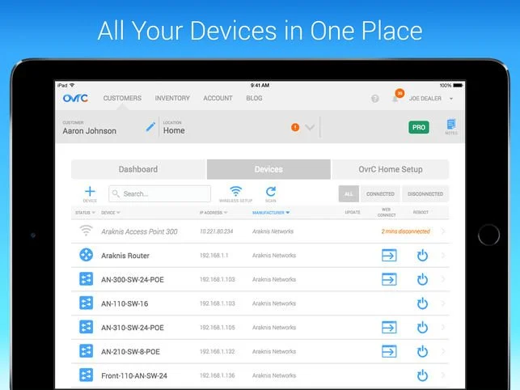
Task: Switch to the Dashboard tab
Action: (138, 169)
